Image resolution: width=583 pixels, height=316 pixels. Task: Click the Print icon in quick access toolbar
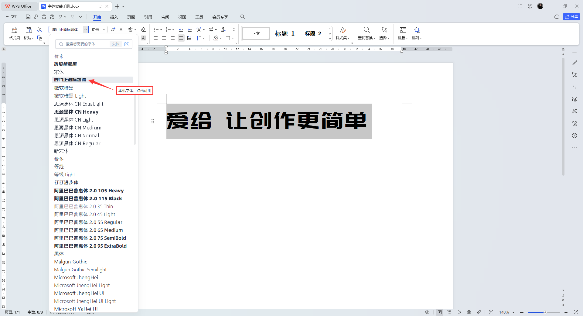point(44,17)
